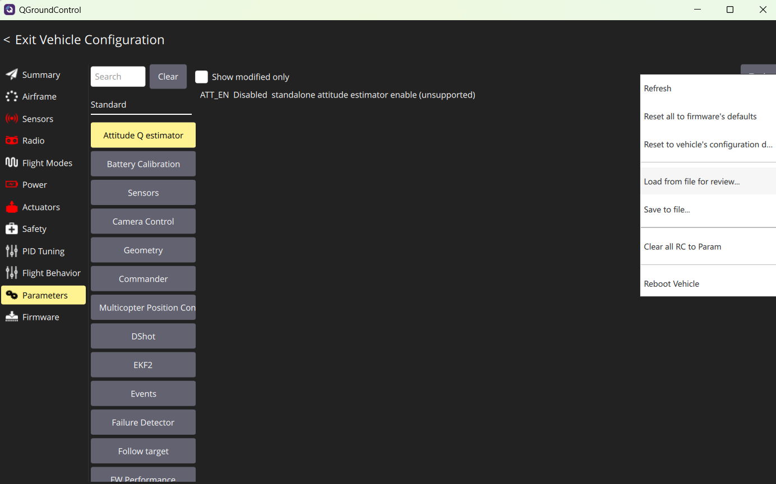
Task: Click the Summary paper plane icon
Action: (11, 75)
